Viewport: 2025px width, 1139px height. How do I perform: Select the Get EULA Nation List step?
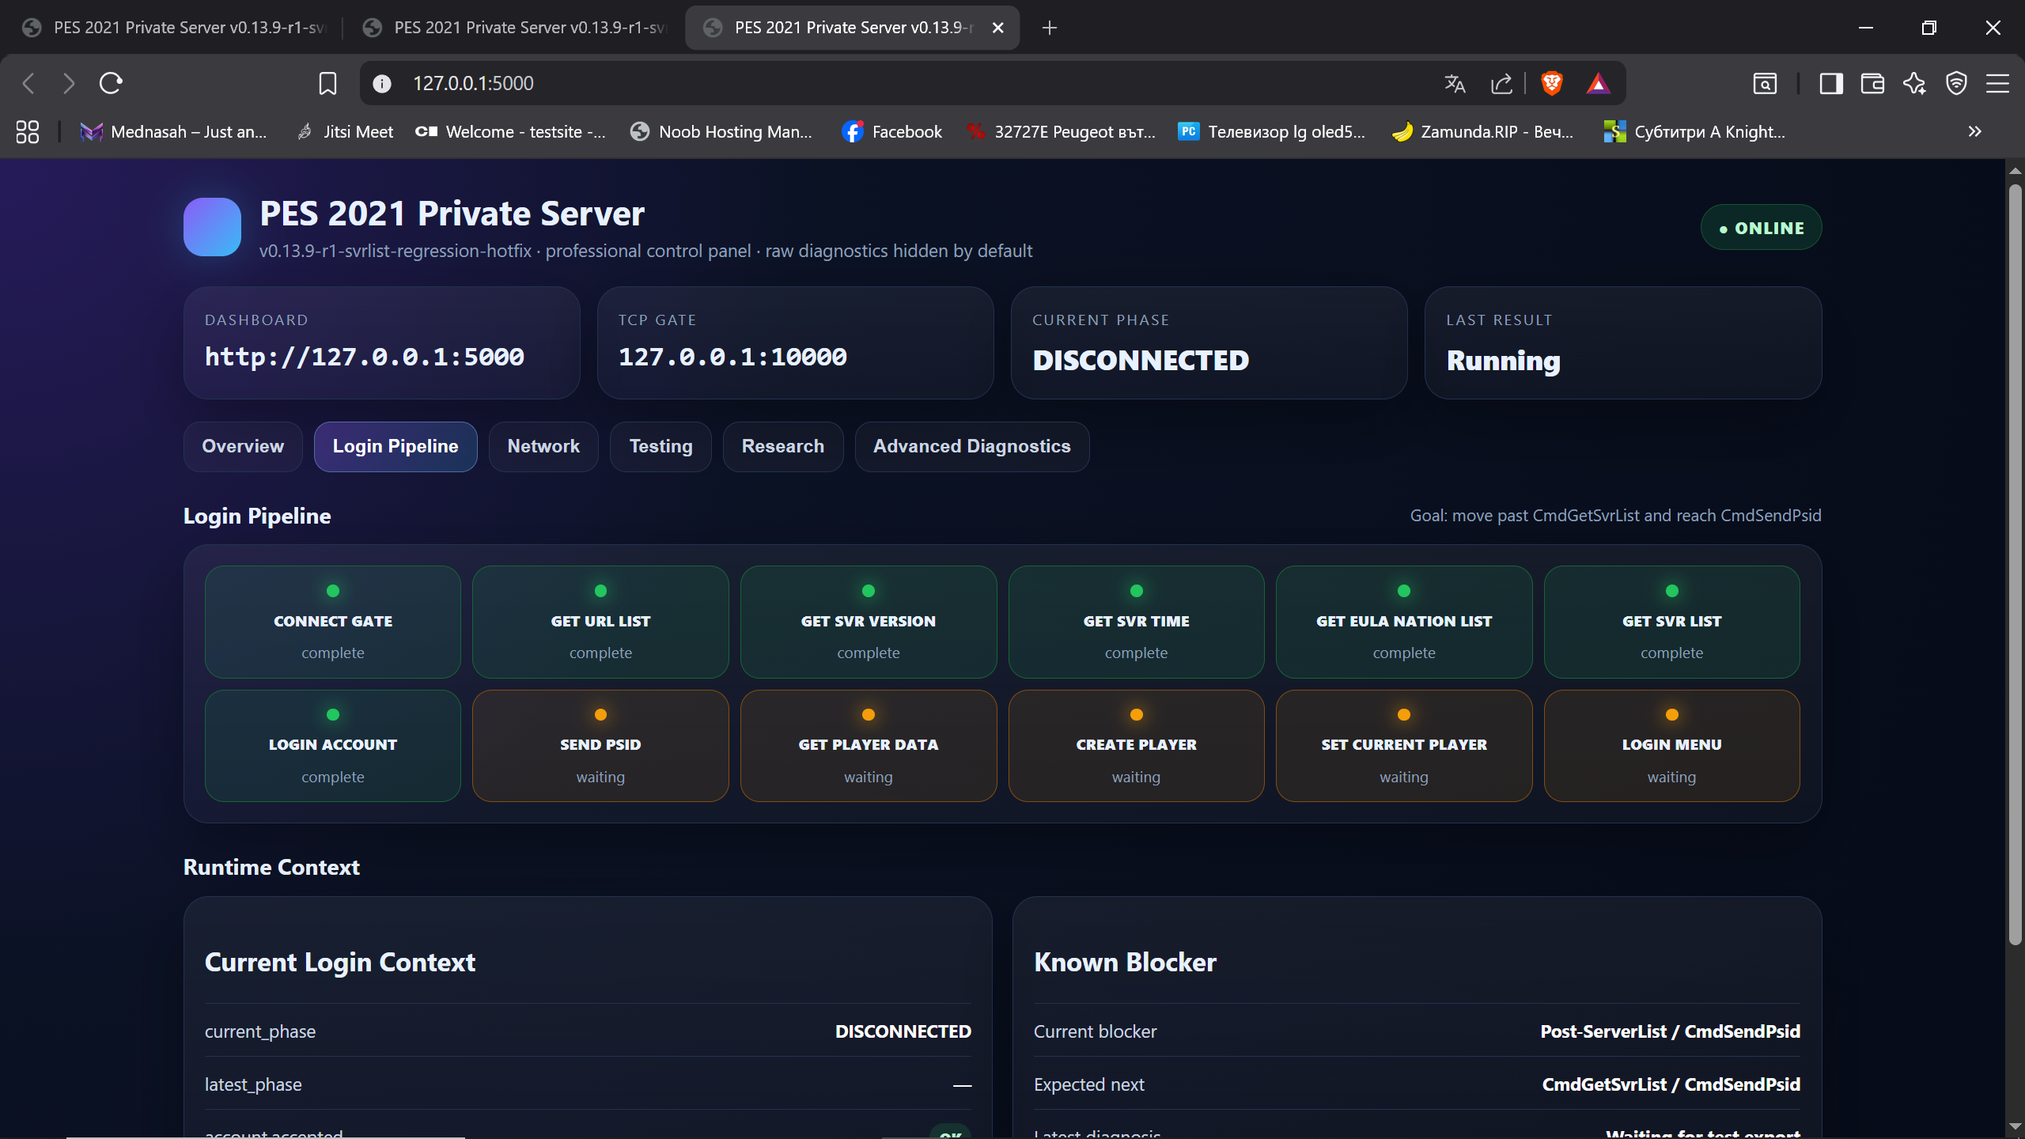tap(1404, 622)
